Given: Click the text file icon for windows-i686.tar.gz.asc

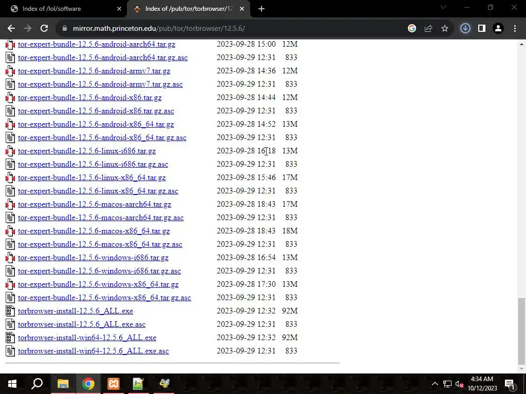Looking at the screenshot, I should 10,271.
